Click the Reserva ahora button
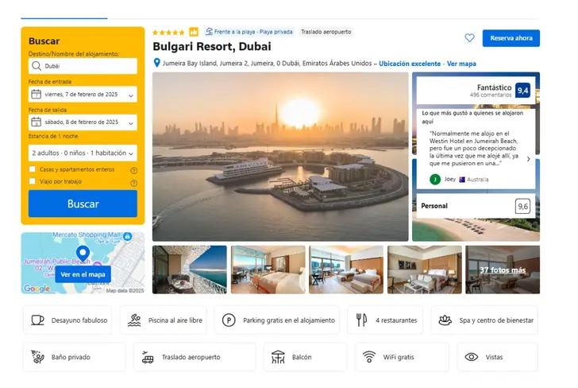This screenshot has width=578, height=388. [511, 38]
